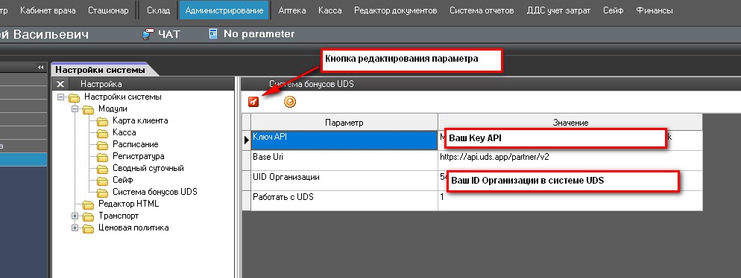Select the Администрирование menu tab

(x=224, y=10)
